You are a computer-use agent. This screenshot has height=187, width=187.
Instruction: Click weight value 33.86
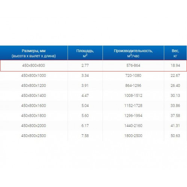pos(175,105)
